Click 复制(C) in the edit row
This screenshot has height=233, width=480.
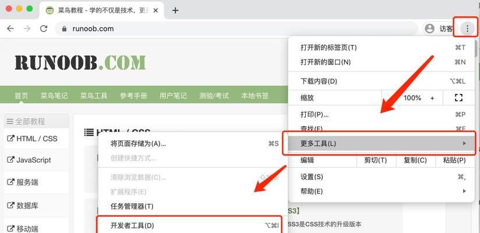click(x=415, y=160)
